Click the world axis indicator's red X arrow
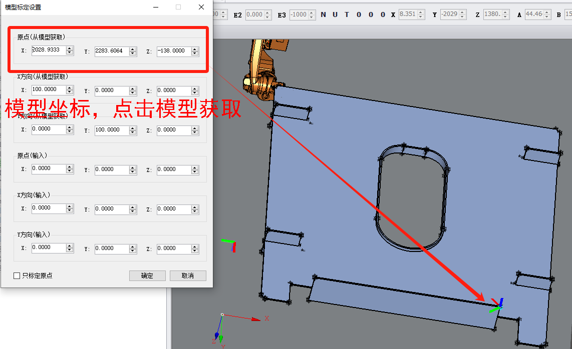 (x=255, y=318)
